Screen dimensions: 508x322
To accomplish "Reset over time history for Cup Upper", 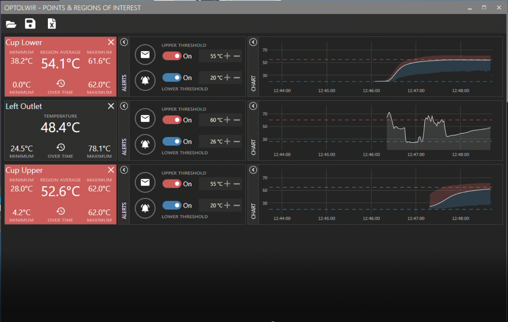I will pyautogui.click(x=60, y=211).
